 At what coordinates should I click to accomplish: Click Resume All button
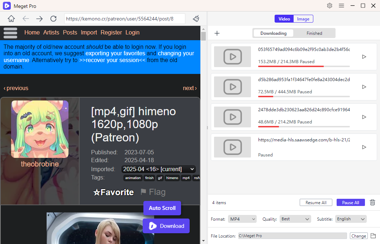coord(316,202)
